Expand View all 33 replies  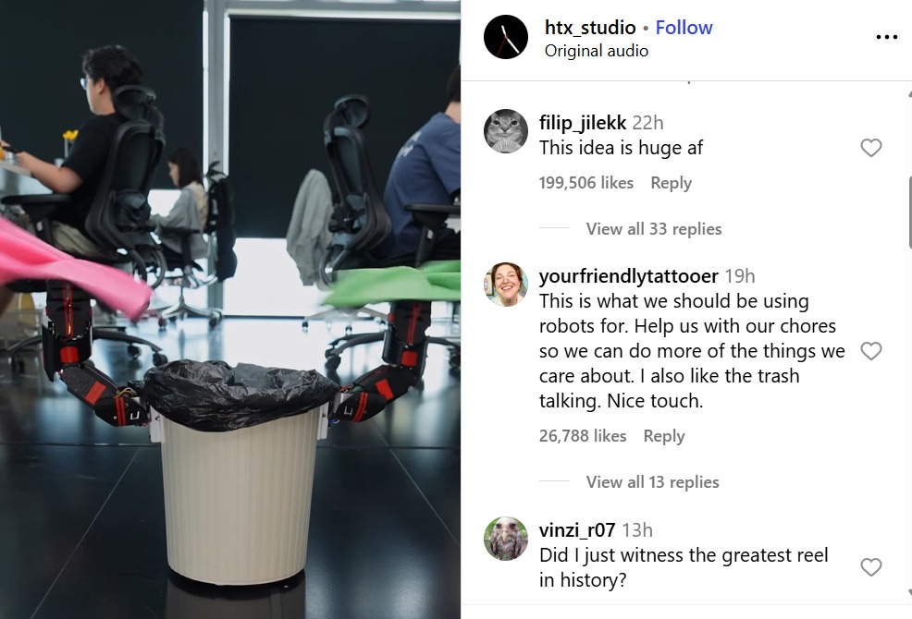coord(654,229)
